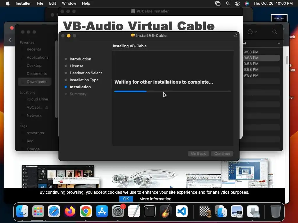Click the lock icon in Install VB-Cable window
Image resolution: width=298 pixels, height=223 pixels.
point(236,35)
